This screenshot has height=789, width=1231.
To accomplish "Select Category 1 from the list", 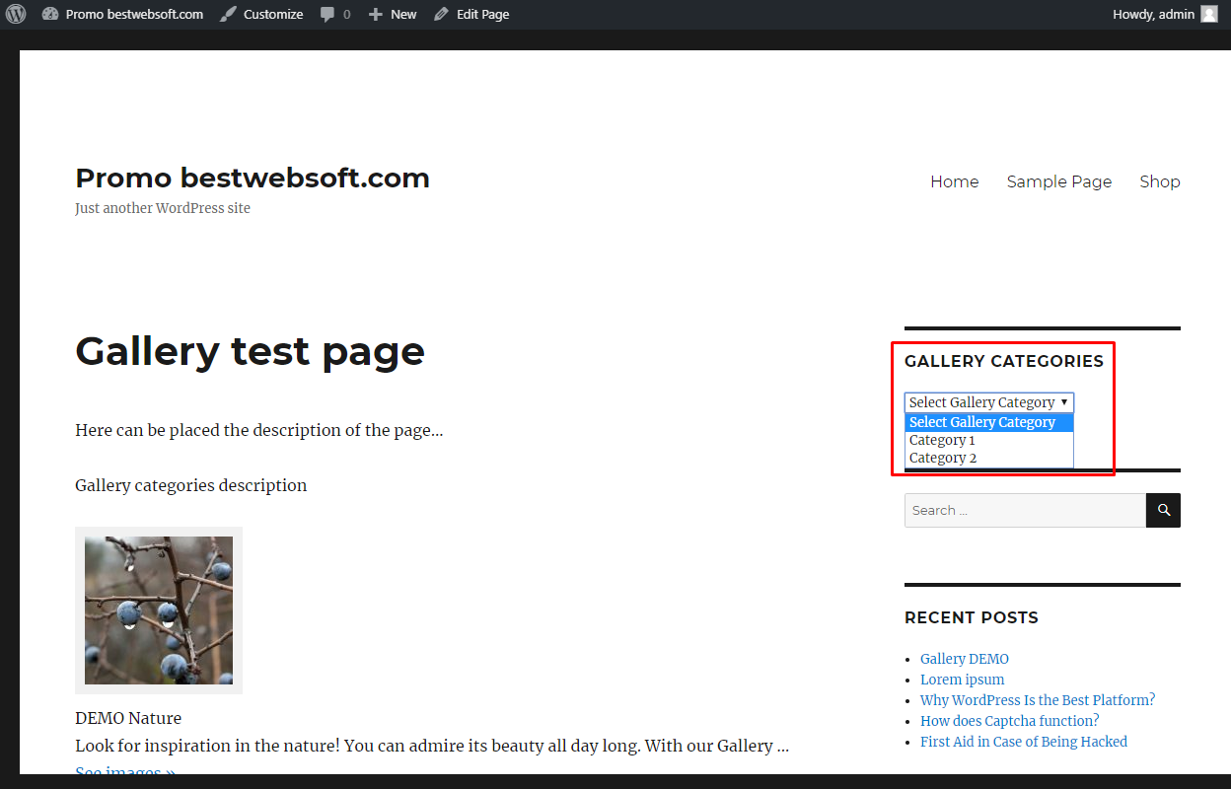I will click(989, 440).
